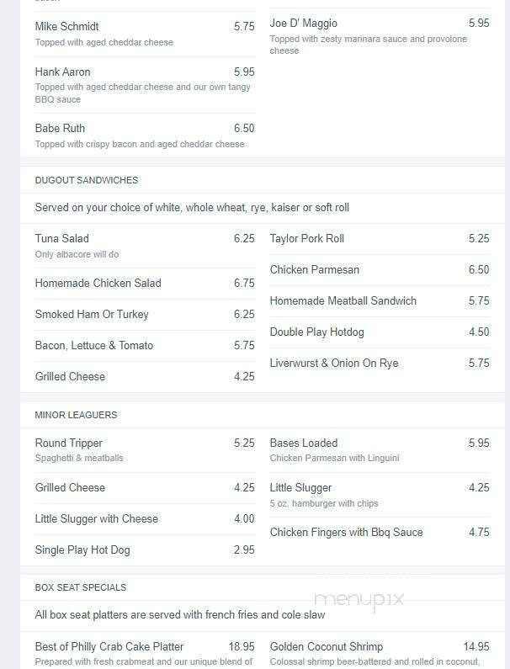The width and height of the screenshot is (510, 669).
Task: Click the Minor Leaguers section heading
Action: (76, 415)
